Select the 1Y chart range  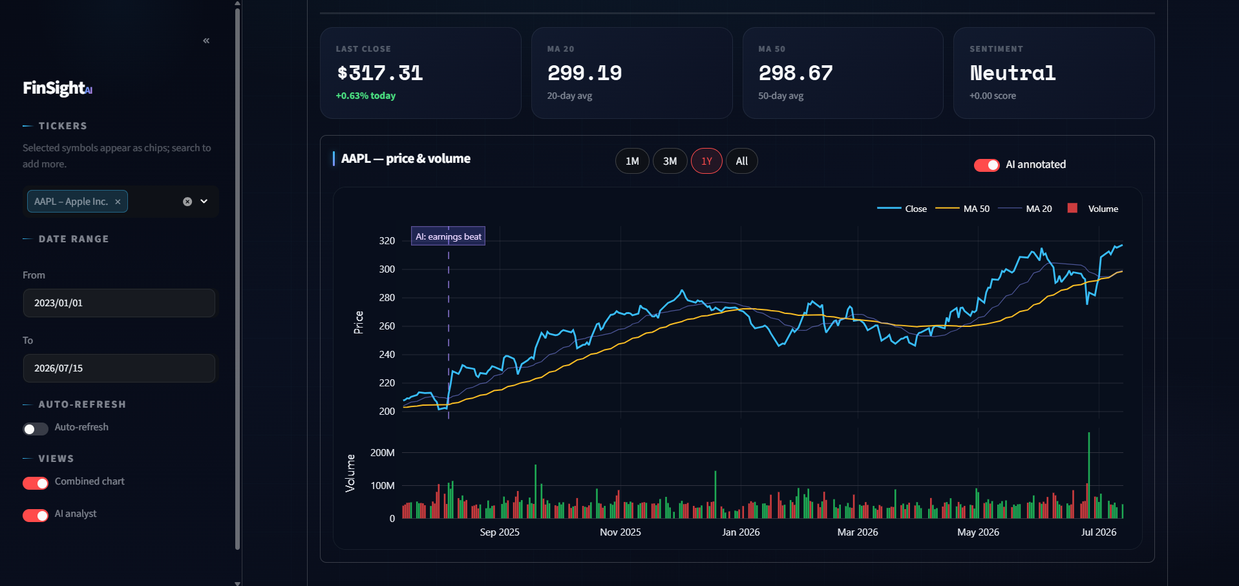pos(706,161)
